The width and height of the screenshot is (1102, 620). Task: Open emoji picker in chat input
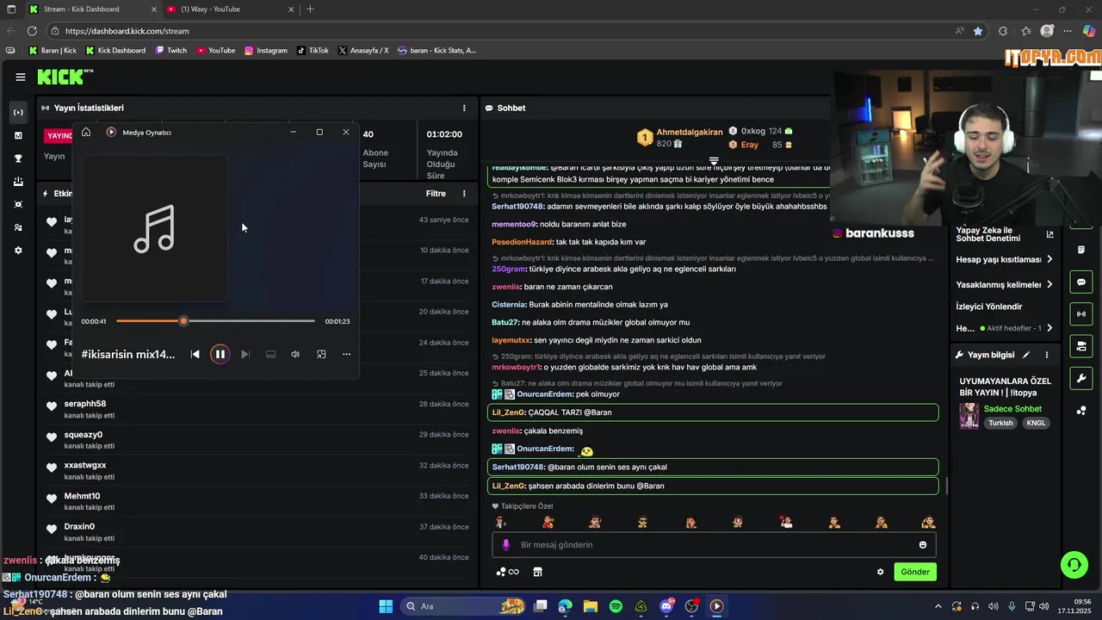[x=923, y=545]
